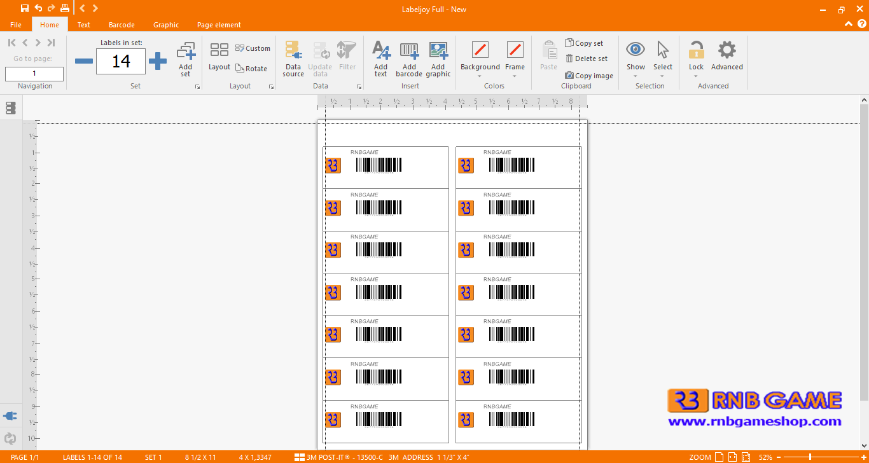Click the plug connection icon in the left sidebar
Image resolution: width=869 pixels, height=463 pixels.
tap(10, 416)
